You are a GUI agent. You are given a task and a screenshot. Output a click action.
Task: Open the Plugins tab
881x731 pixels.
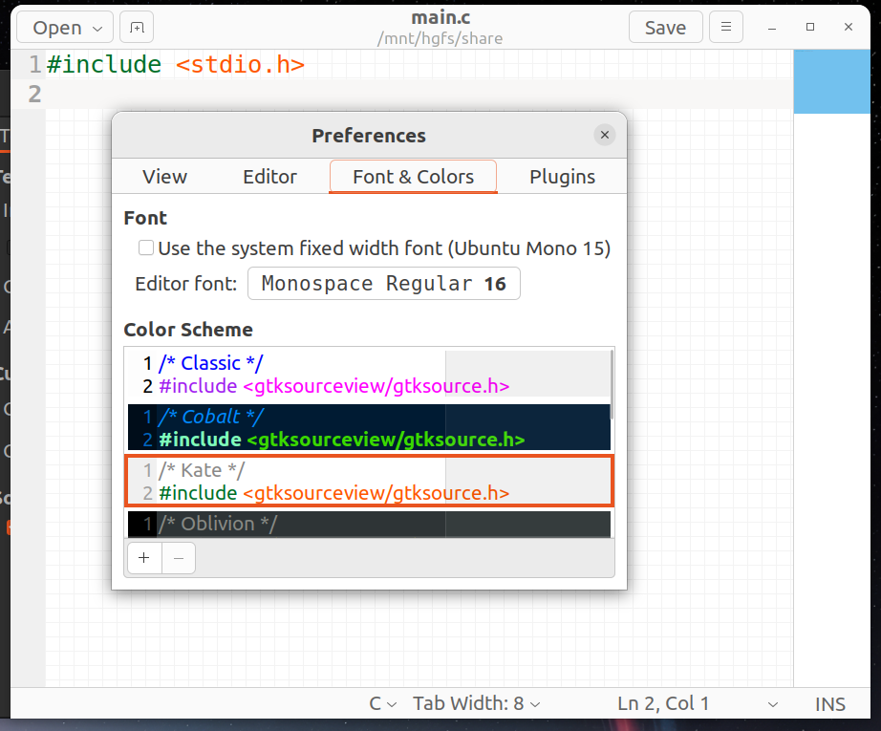pos(562,177)
